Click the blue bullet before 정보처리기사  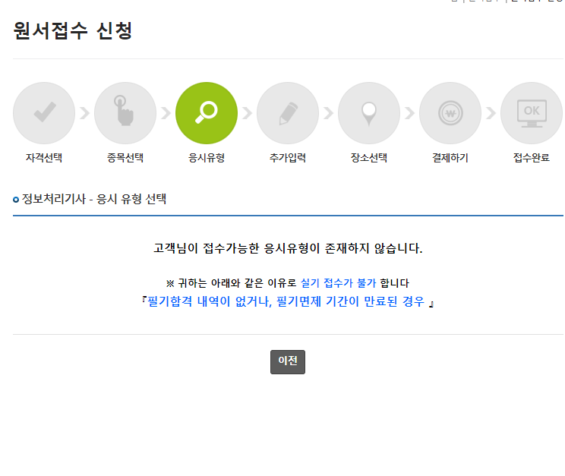(x=16, y=200)
